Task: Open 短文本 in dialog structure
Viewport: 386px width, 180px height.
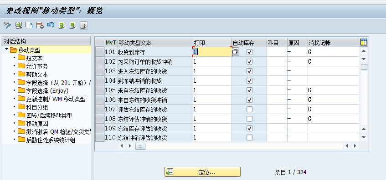Action: [x=34, y=59]
